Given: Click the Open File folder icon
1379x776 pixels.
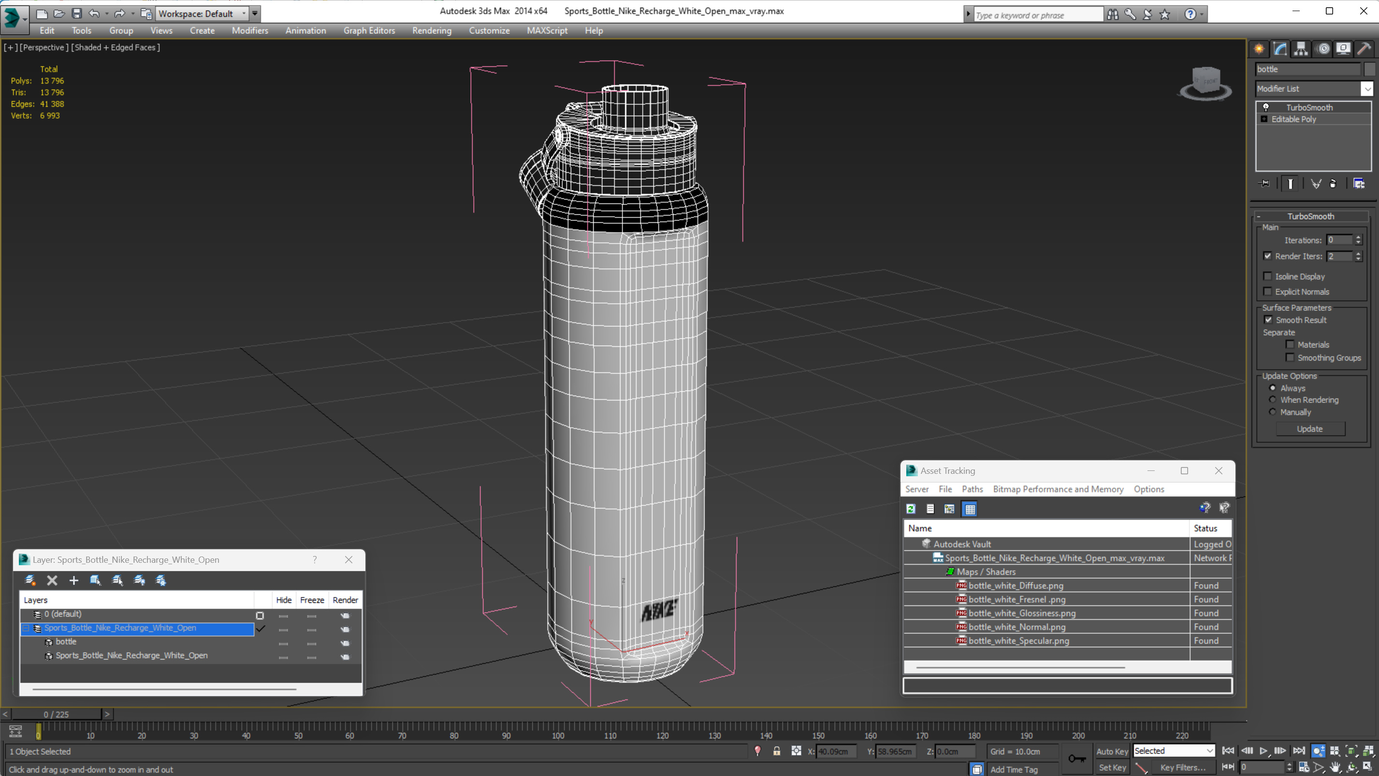Looking at the screenshot, I should coord(59,14).
